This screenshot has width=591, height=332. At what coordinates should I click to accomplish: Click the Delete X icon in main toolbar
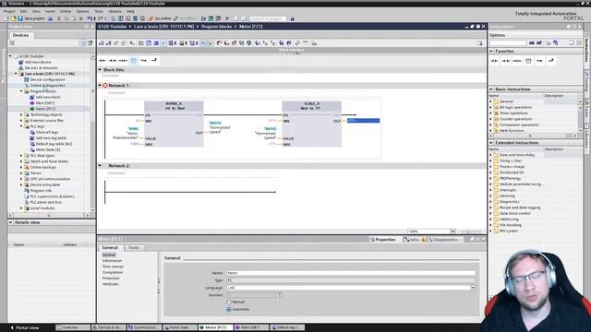(80, 18)
